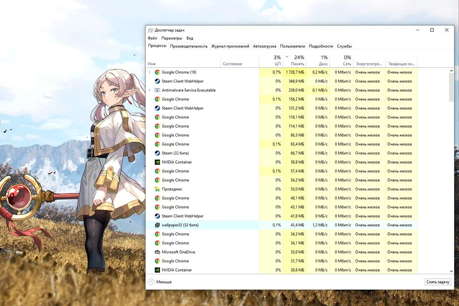Image resolution: width=459 pixels, height=306 pixels.
Task: Select the Проводник row name
Action: pos(172,189)
